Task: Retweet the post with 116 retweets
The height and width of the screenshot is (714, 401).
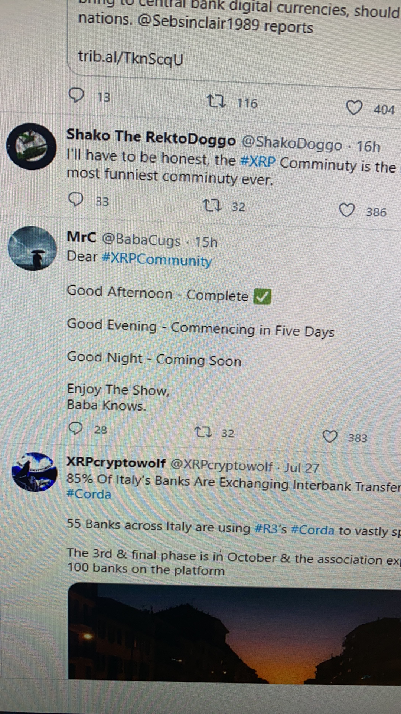Action: [216, 101]
